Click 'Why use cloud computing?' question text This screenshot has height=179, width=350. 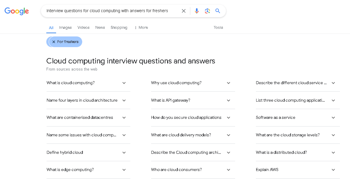(x=176, y=83)
